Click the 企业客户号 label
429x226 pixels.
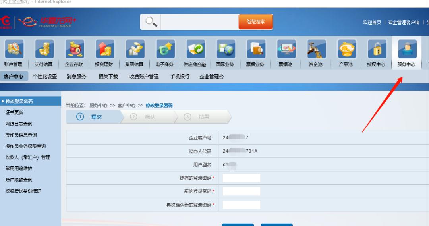click(200, 138)
